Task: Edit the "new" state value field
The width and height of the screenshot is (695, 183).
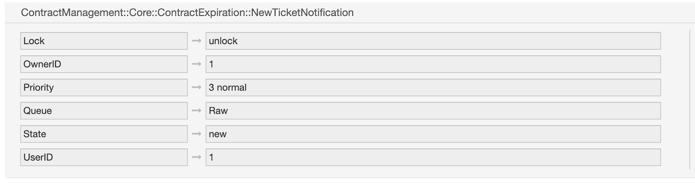Action: (433, 134)
